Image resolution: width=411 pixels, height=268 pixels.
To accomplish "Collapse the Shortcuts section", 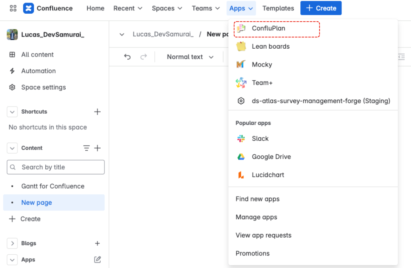I will (12, 112).
